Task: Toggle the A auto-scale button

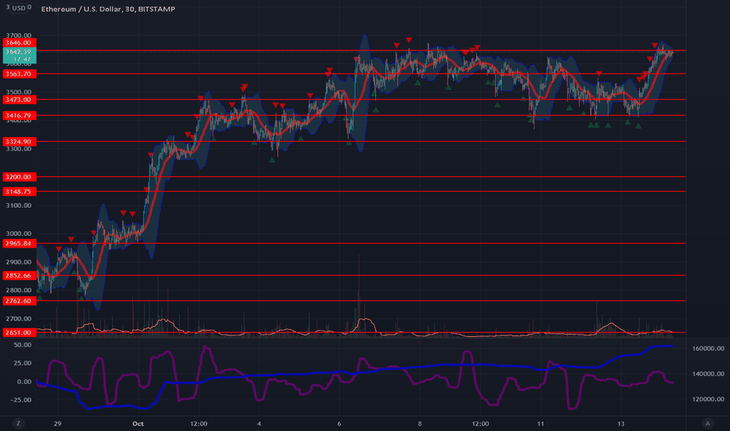Action: (x=707, y=423)
